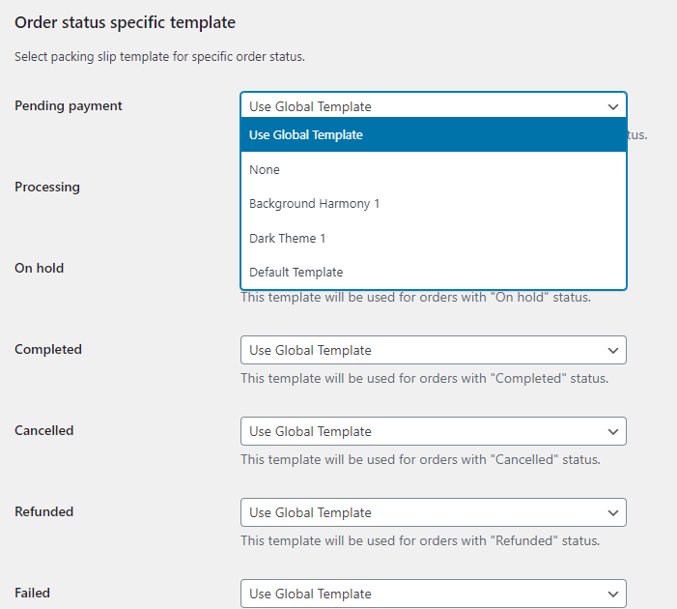Click the 'Processing' field label
Screen dimensions: 677x609
47,187
